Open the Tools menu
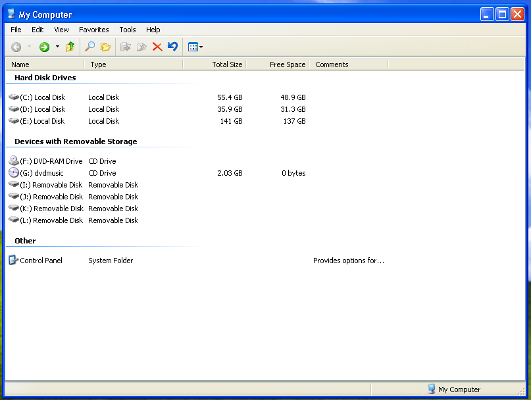The height and width of the screenshot is (400, 531). coord(128,30)
